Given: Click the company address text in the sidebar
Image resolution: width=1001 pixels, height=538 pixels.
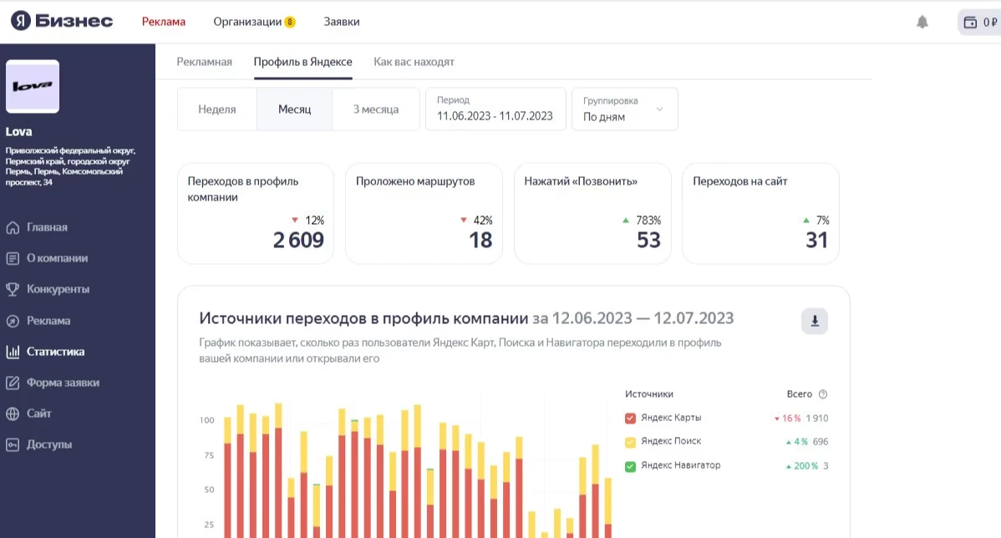Looking at the screenshot, I should (70, 166).
